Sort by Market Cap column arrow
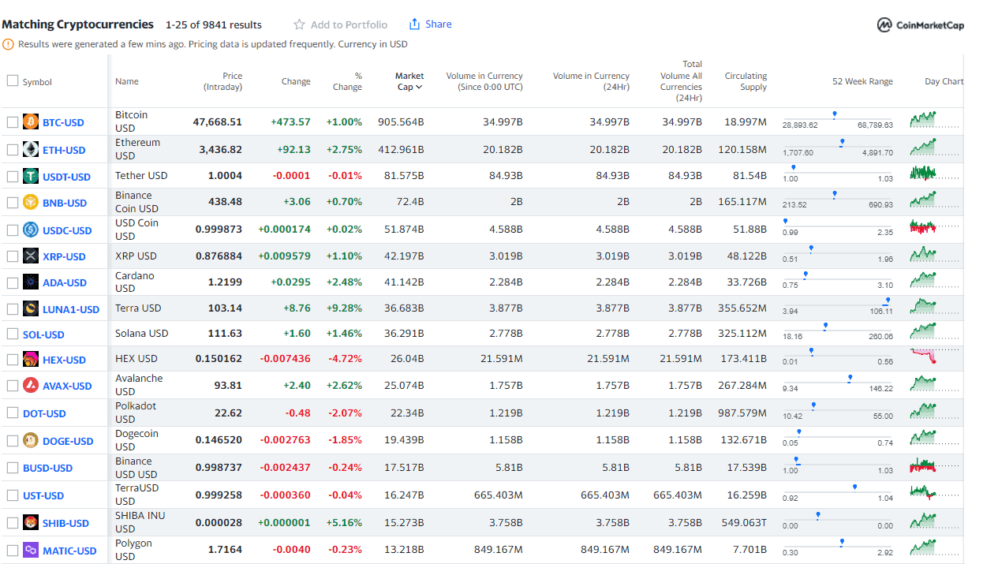The image size is (998, 564). (419, 88)
